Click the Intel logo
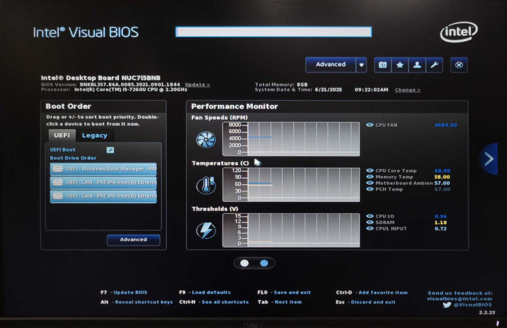 [x=459, y=32]
